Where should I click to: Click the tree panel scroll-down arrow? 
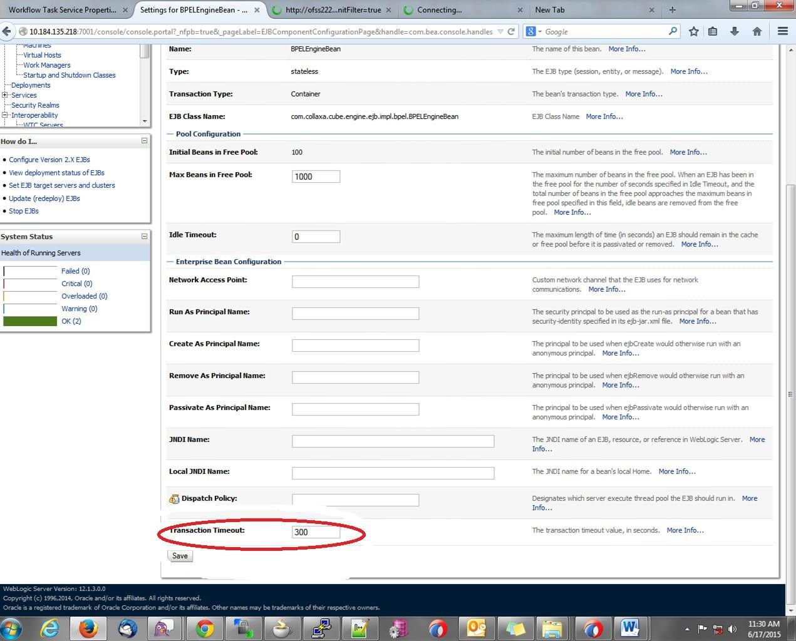click(x=145, y=121)
